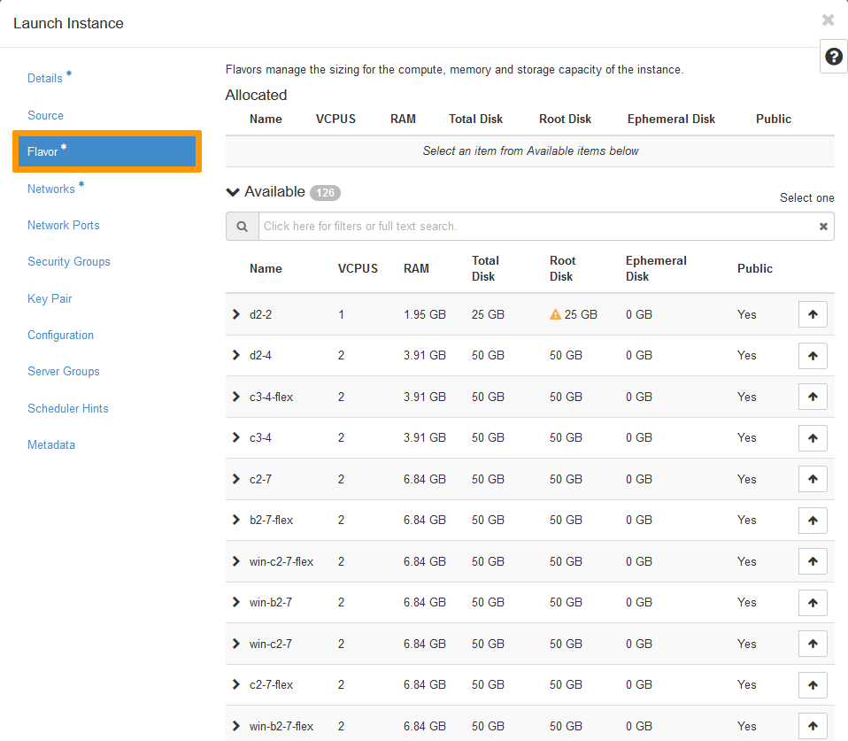Allocate the c2-7-flex flavor with up arrow
Image resolution: width=848 pixels, height=741 pixels.
tap(812, 685)
